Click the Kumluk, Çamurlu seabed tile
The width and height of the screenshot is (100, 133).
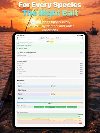[50, 90]
